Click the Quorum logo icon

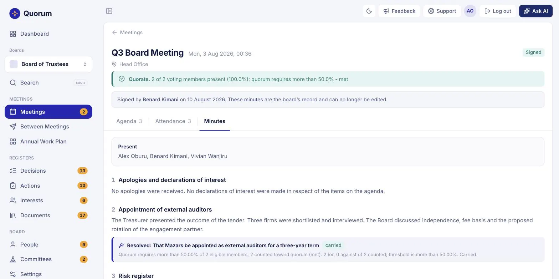[15, 14]
